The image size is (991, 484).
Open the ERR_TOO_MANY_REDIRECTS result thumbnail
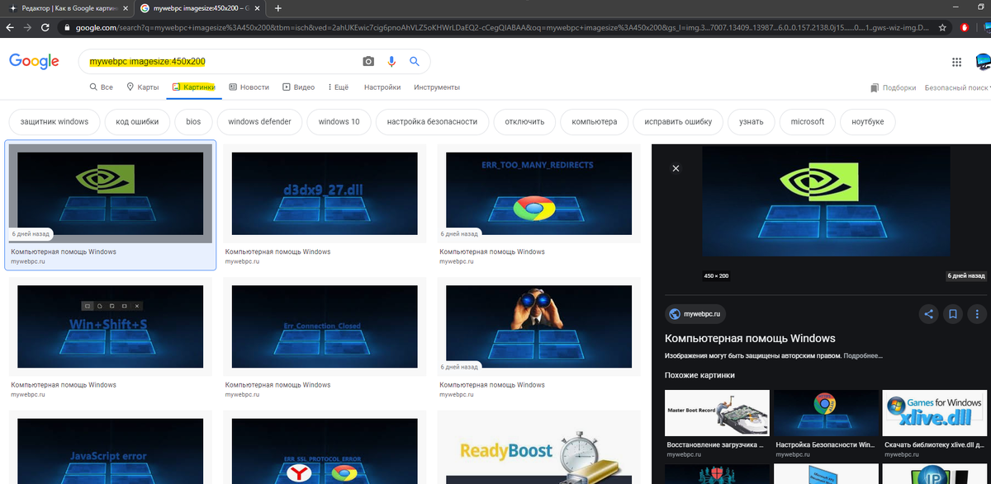click(538, 193)
